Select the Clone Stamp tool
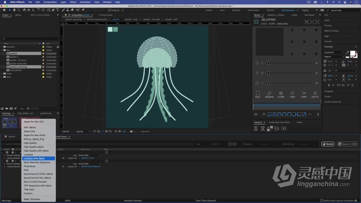The height and width of the screenshot is (203, 361). [x=67, y=10]
